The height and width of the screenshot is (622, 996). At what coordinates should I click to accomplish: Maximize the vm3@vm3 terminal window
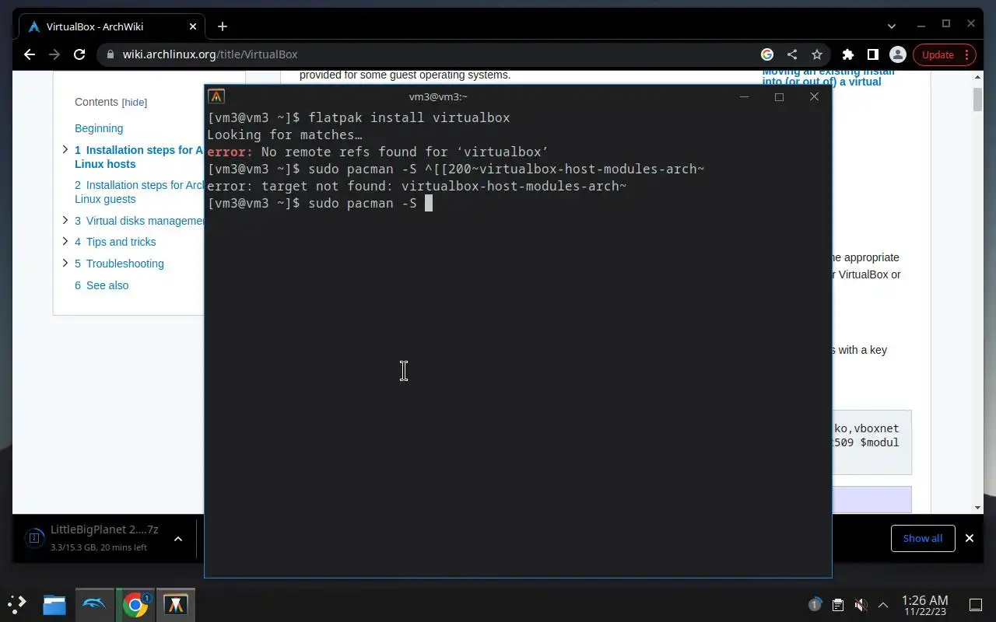click(x=779, y=96)
